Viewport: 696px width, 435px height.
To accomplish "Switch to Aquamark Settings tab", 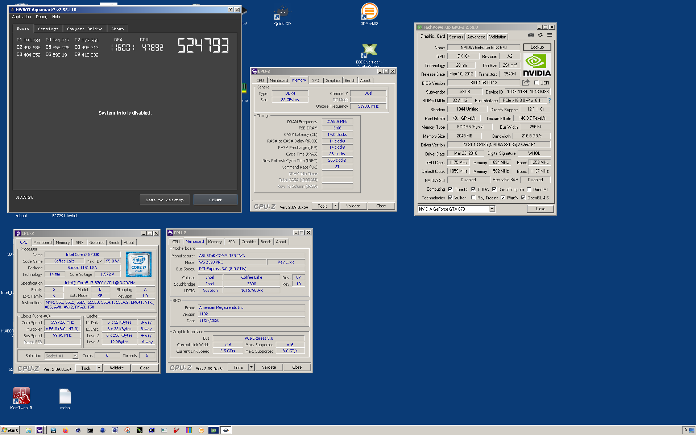I will [x=48, y=29].
